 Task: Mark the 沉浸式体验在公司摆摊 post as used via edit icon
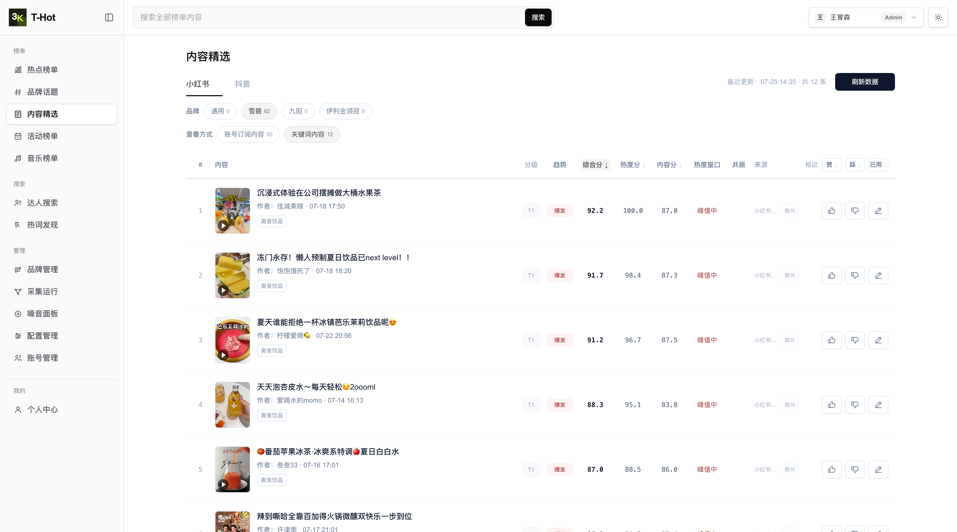[878, 211]
